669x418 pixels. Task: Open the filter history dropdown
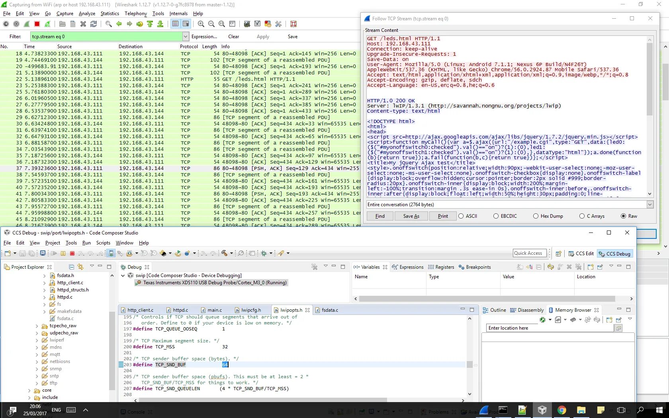tap(186, 37)
